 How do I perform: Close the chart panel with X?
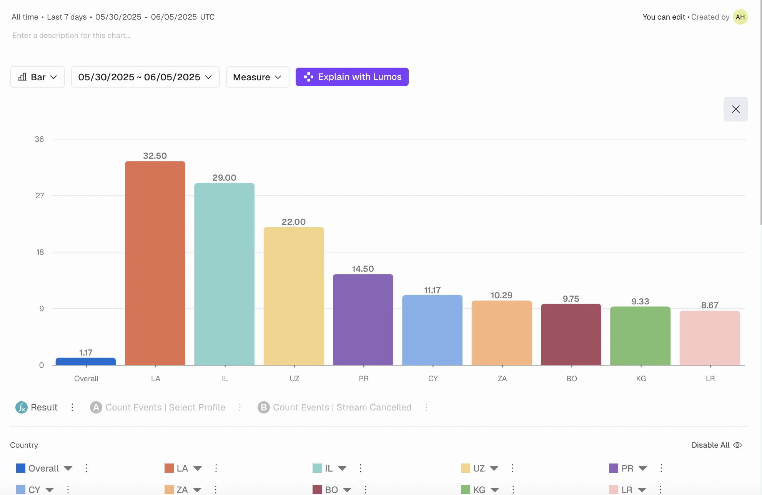coord(735,109)
